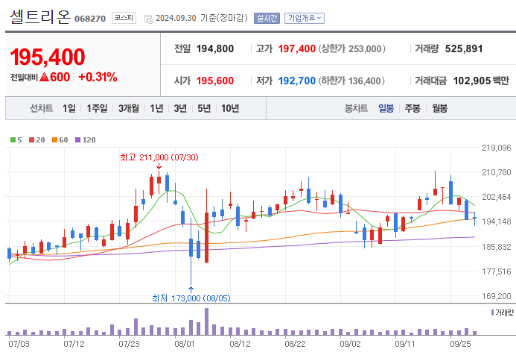Click the 거래대금 value 102,905 백만

(x=481, y=81)
